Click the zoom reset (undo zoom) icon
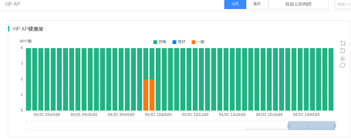 (x=343, y=51)
